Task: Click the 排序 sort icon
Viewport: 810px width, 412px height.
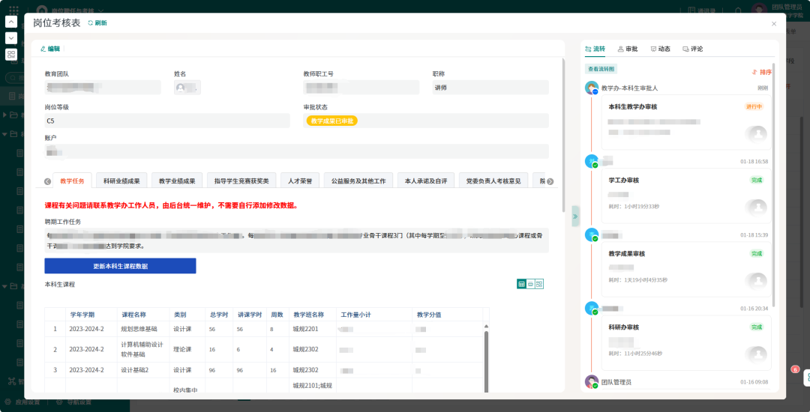Action: 754,72
